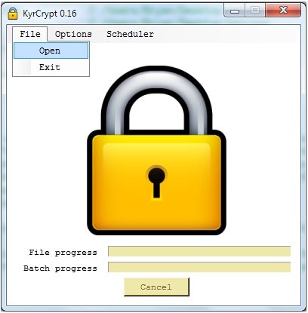This screenshot has width=308, height=313.
Task: Click the File progress label
Action: 63,252
